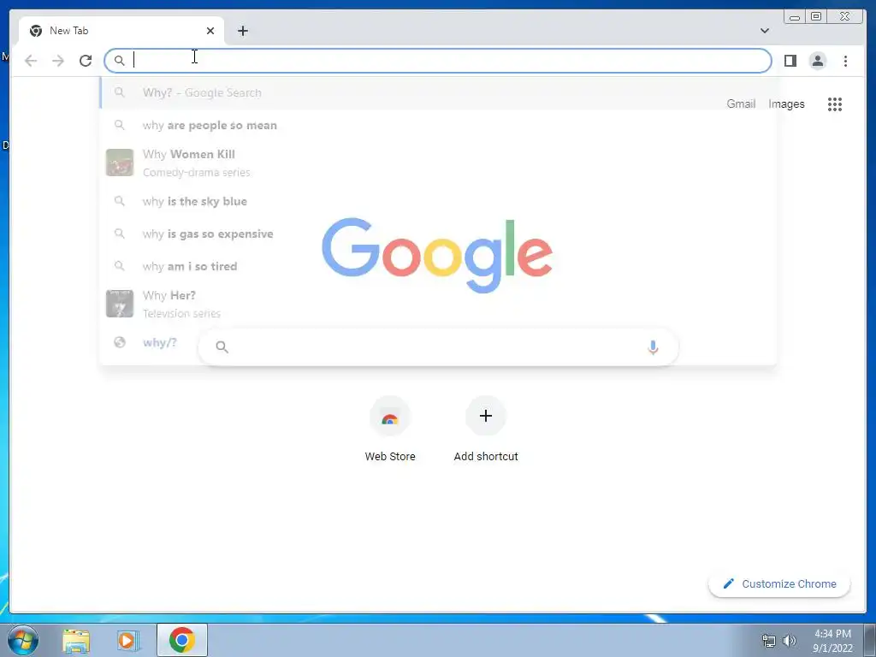The width and height of the screenshot is (876, 657).
Task: Click the Chrome forward arrow
Action: tap(58, 61)
